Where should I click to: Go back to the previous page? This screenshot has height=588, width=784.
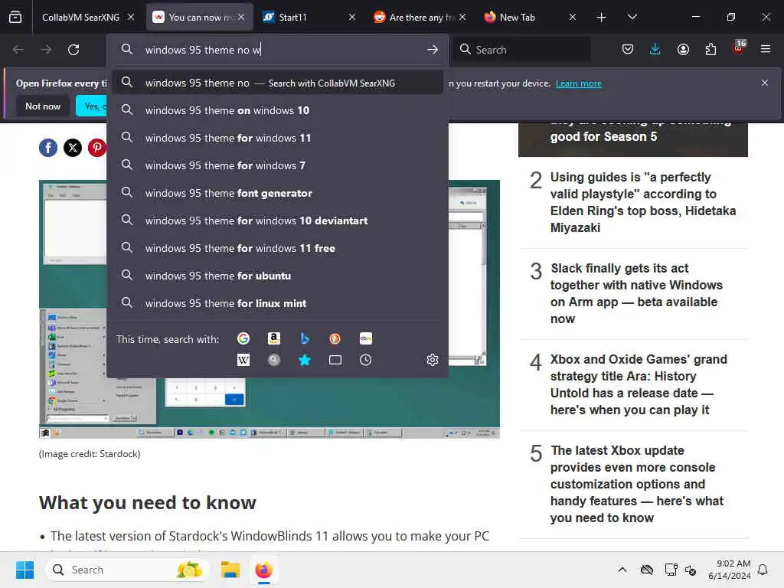click(x=18, y=50)
